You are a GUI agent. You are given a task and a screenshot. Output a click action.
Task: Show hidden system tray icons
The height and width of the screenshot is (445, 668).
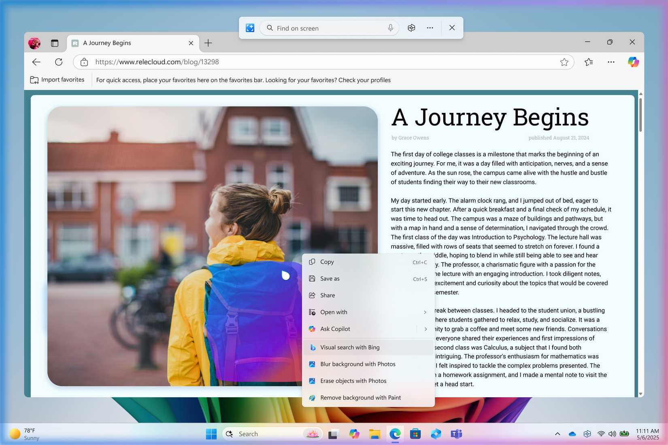click(x=557, y=434)
